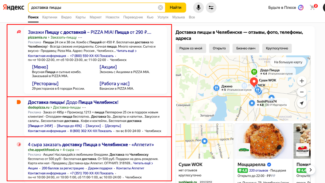Open the three-dot menu next to che.appetitfood.ru
This screenshot has width=325, height=183.
[x=77, y=150]
